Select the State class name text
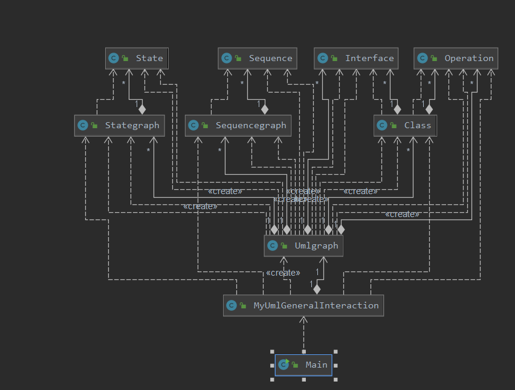 149,59
